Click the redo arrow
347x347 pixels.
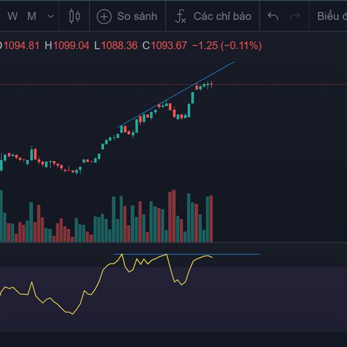tap(295, 16)
